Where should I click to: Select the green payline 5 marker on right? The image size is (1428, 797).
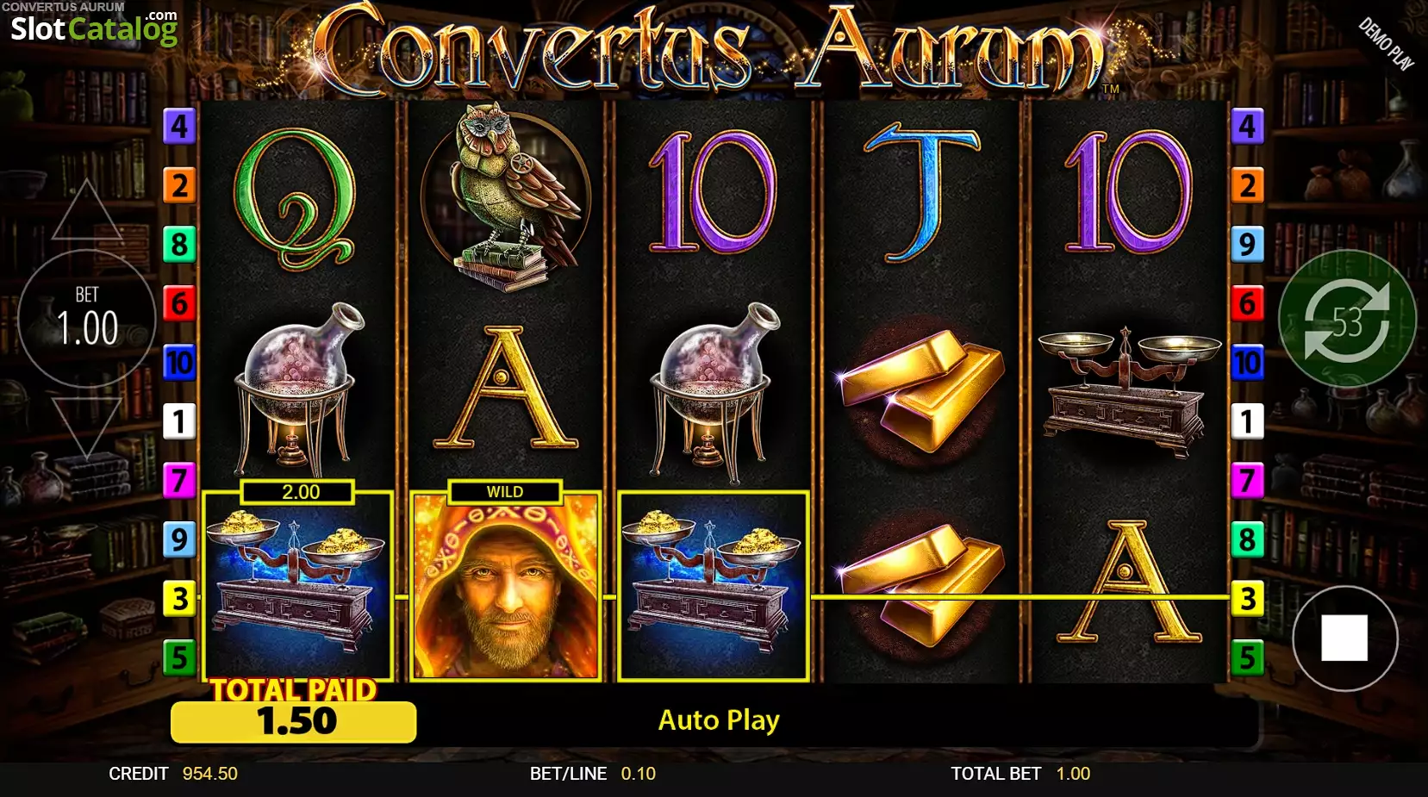[1247, 658]
